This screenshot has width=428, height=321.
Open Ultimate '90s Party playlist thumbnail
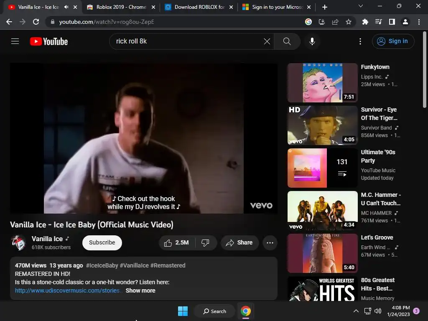(x=322, y=168)
